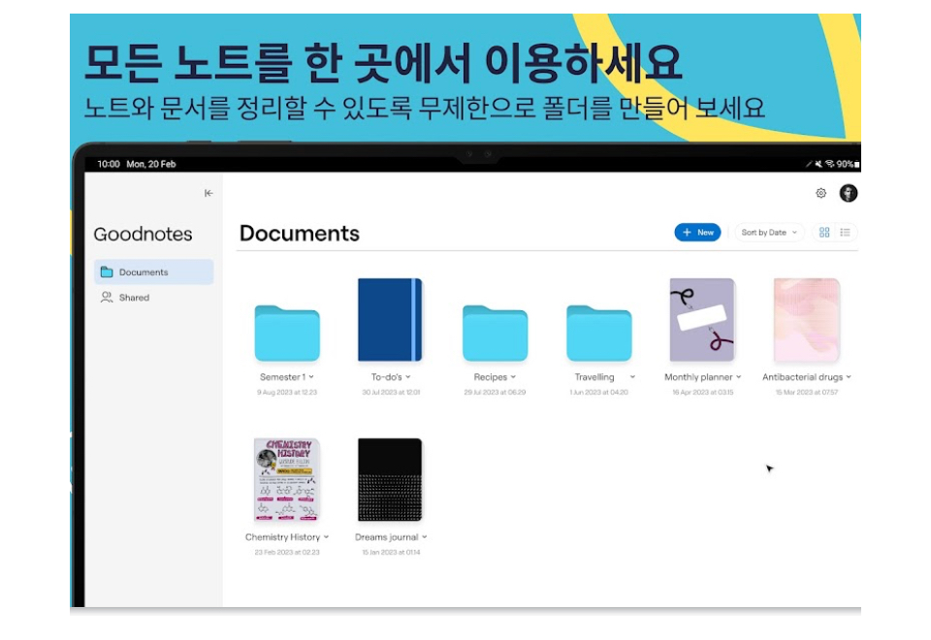
Task: Open the Dreams journal black notebook
Action: pos(390,480)
